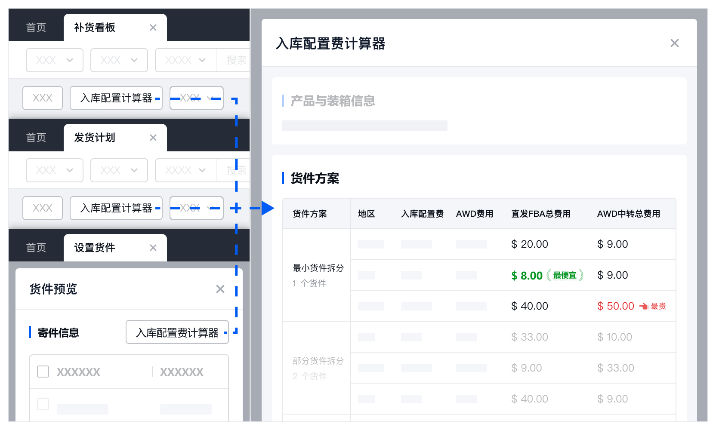Select the 补货看板 tab

point(115,28)
